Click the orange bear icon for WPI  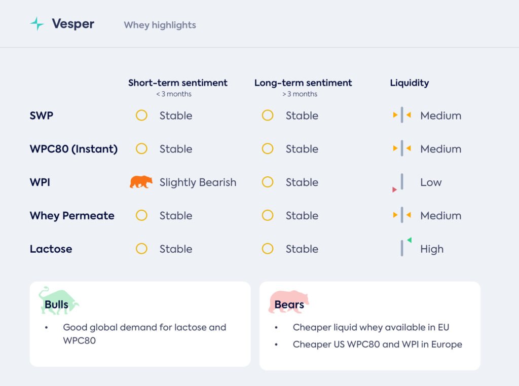click(141, 182)
